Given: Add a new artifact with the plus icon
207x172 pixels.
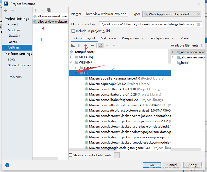Looking at the screenshot, I should click(36, 10).
